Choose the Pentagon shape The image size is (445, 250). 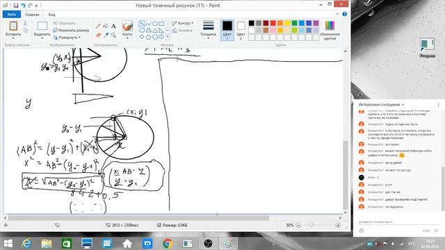tap(148, 37)
